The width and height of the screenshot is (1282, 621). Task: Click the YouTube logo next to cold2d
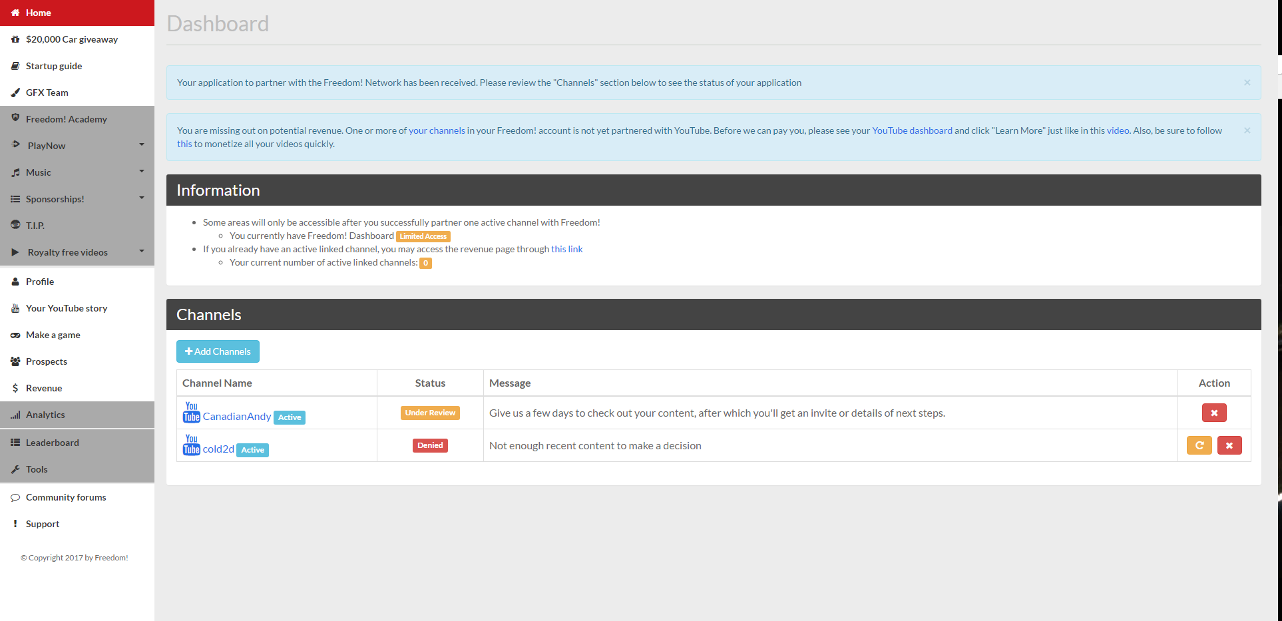coord(192,445)
